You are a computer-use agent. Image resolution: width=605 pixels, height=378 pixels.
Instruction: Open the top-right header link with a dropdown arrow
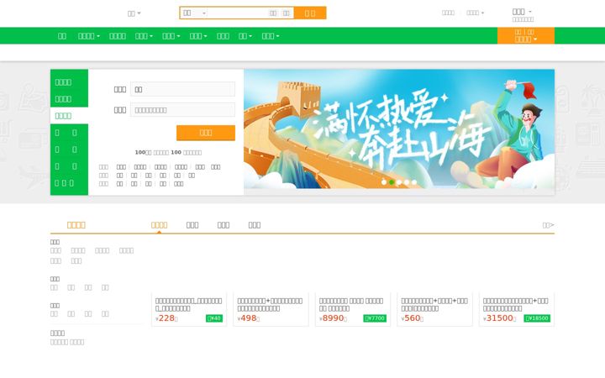475,13
